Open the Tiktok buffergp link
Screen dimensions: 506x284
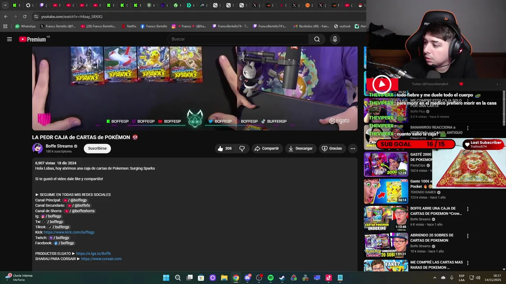coord(59,227)
